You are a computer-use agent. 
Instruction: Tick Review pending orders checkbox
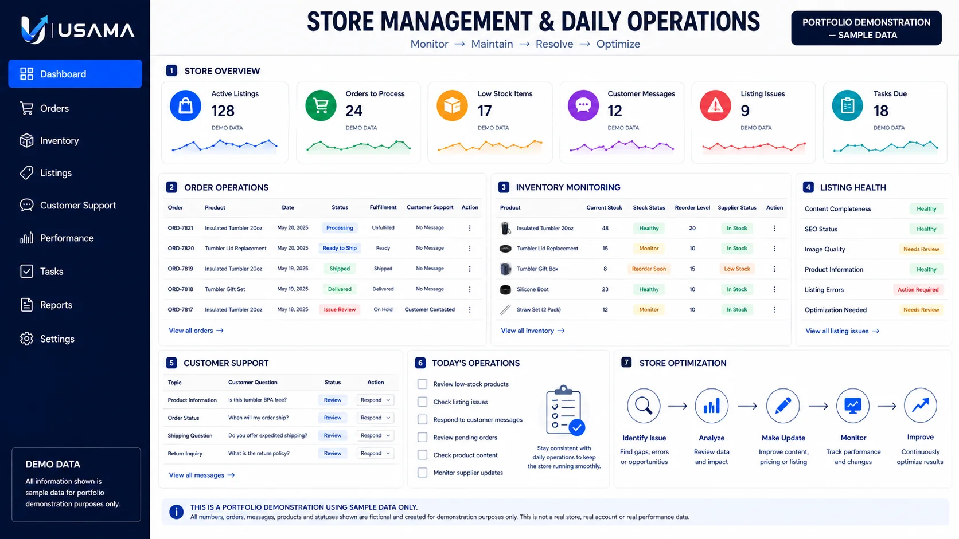point(422,438)
